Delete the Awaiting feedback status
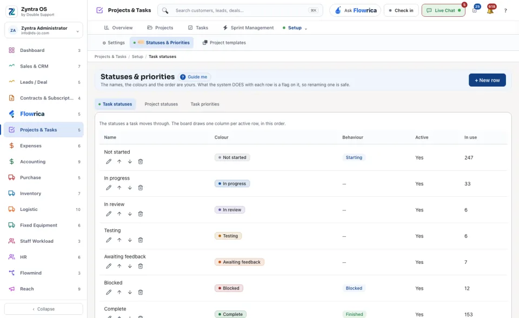This screenshot has width=519, height=318. tap(141, 266)
